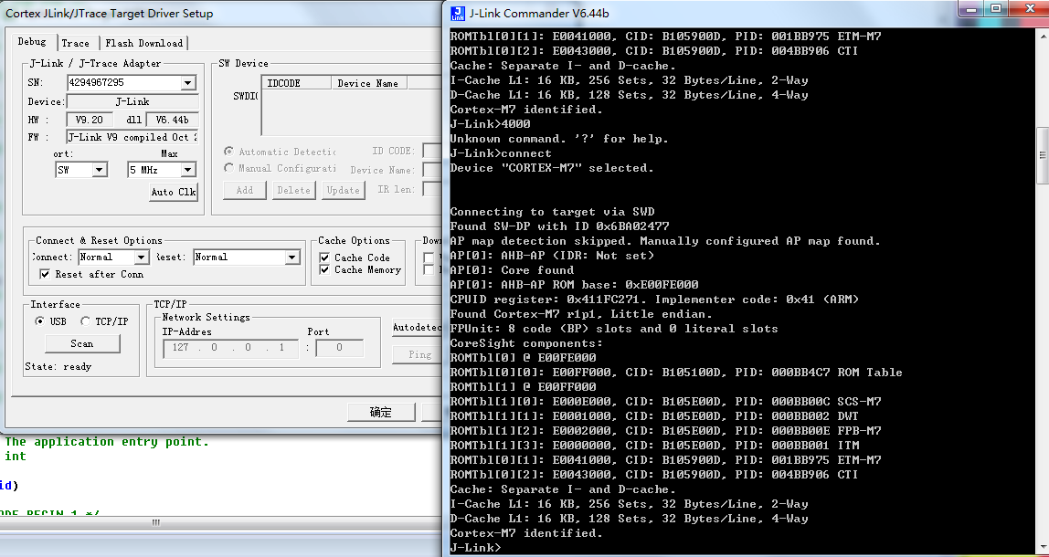Click the Device Name column header
1049x557 pixels.
click(x=368, y=84)
